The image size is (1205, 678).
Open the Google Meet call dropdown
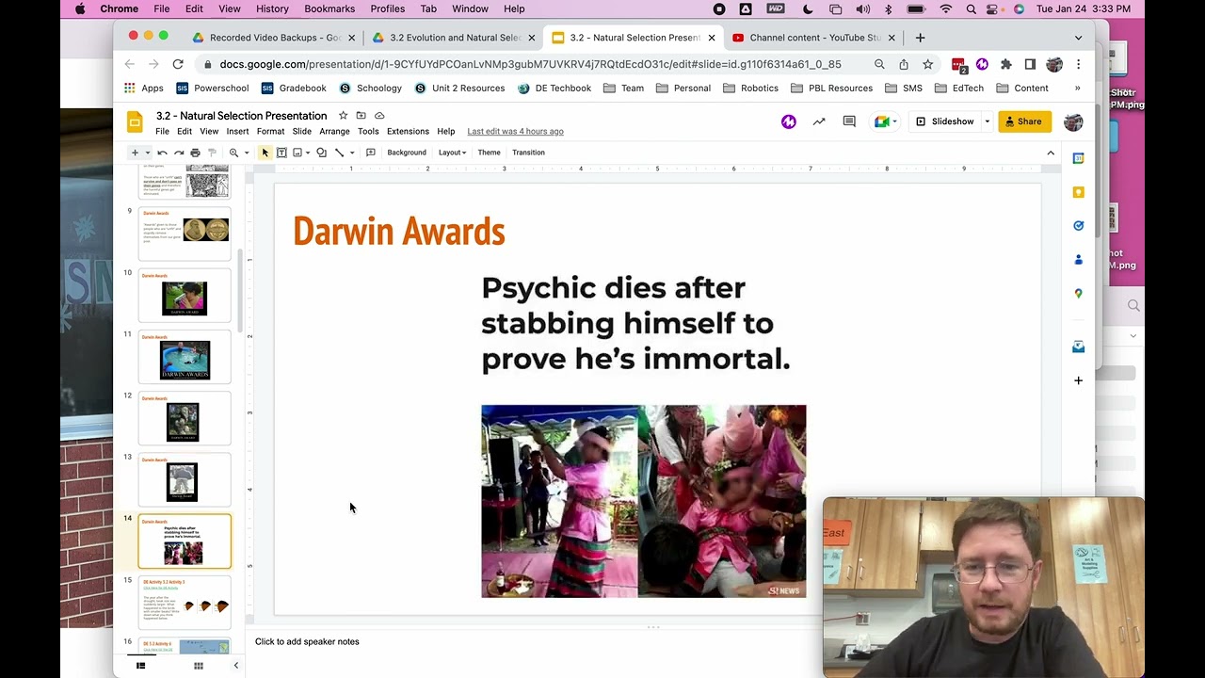[x=885, y=121]
